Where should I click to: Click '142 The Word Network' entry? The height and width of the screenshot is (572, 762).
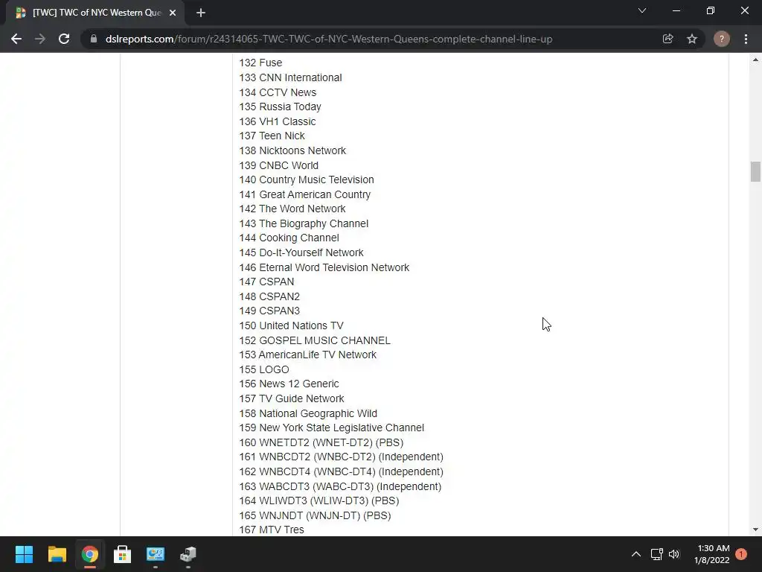point(292,209)
